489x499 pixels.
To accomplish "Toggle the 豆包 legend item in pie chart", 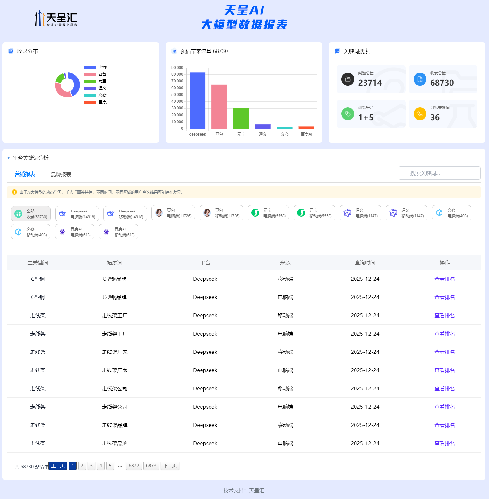I will pyautogui.click(x=95, y=74).
